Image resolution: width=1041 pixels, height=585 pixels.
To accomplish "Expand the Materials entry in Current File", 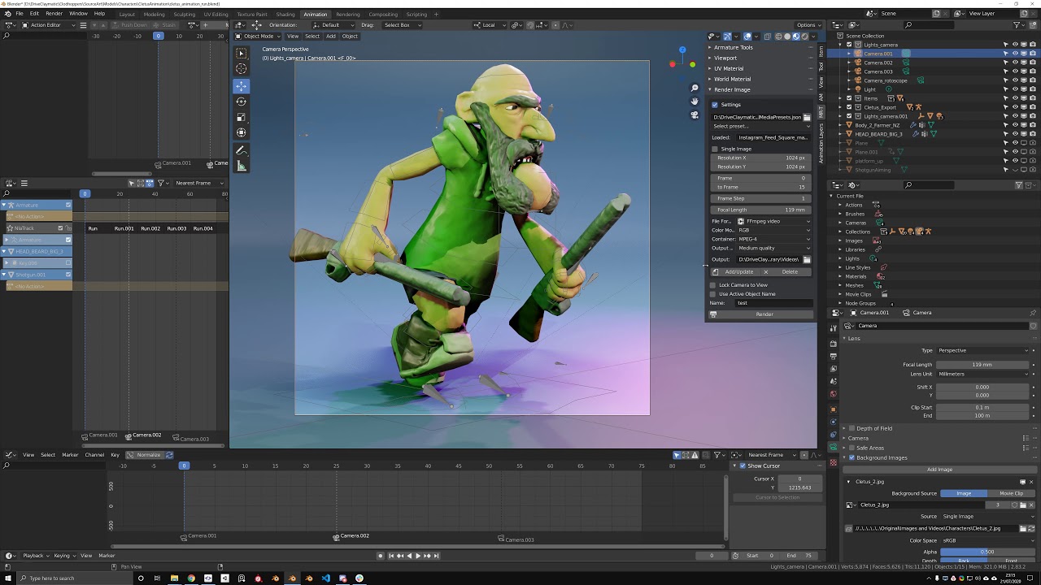I will coord(840,276).
